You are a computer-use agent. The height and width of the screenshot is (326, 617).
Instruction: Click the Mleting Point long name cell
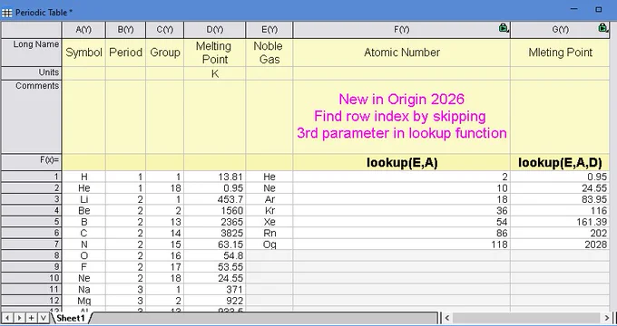[x=560, y=53]
